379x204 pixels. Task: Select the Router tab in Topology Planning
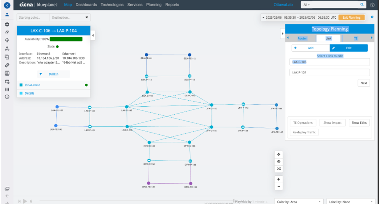click(302, 38)
